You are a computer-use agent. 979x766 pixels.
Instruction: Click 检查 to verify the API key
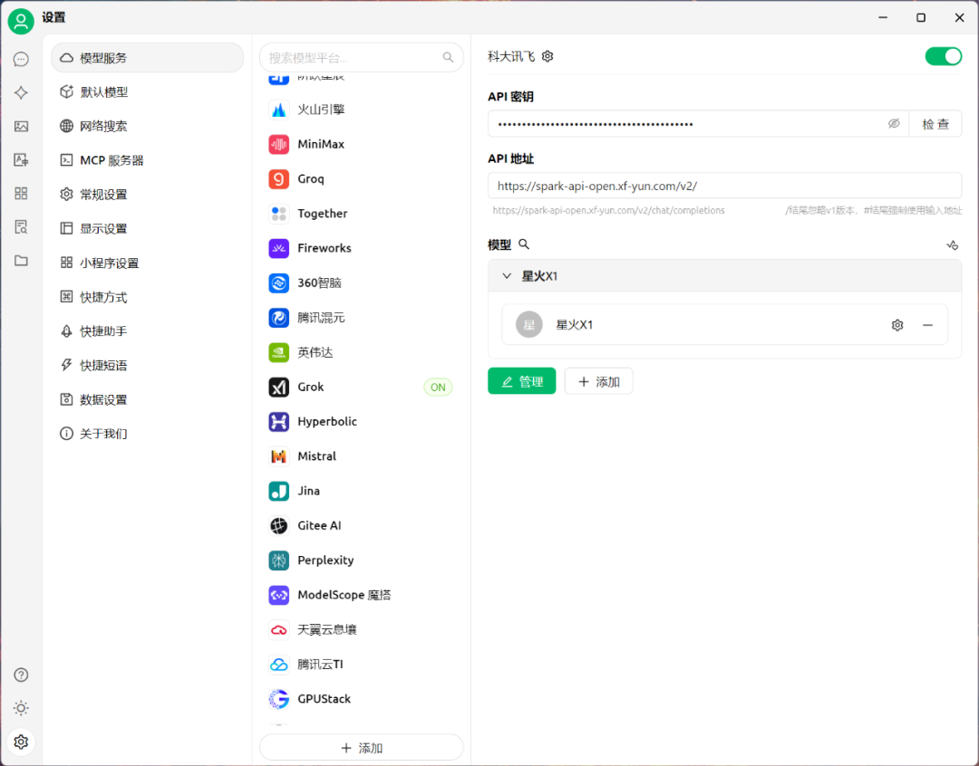[935, 123]
